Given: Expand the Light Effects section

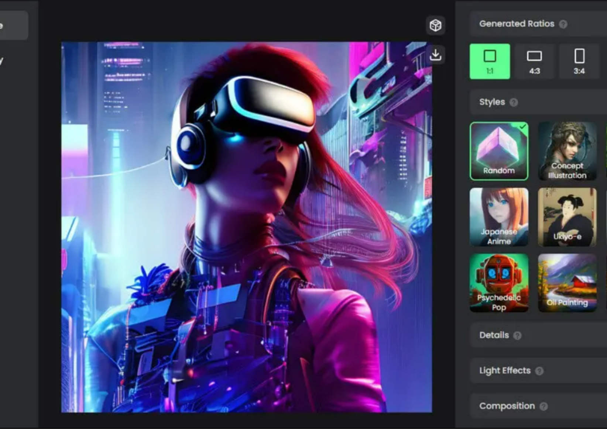Looking at the screenshot, I should tap(505, 371).
